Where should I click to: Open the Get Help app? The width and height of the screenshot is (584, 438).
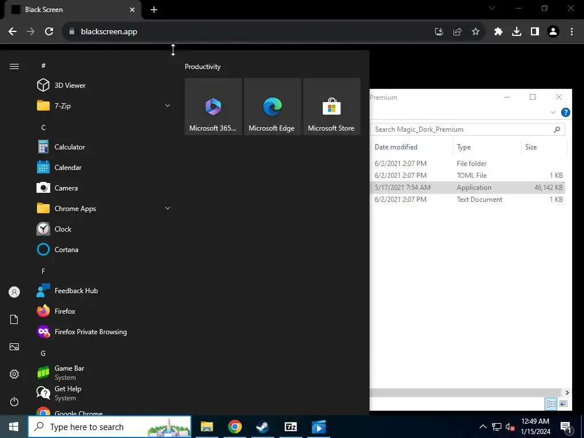pyautogui.click(x=104, y=393)
